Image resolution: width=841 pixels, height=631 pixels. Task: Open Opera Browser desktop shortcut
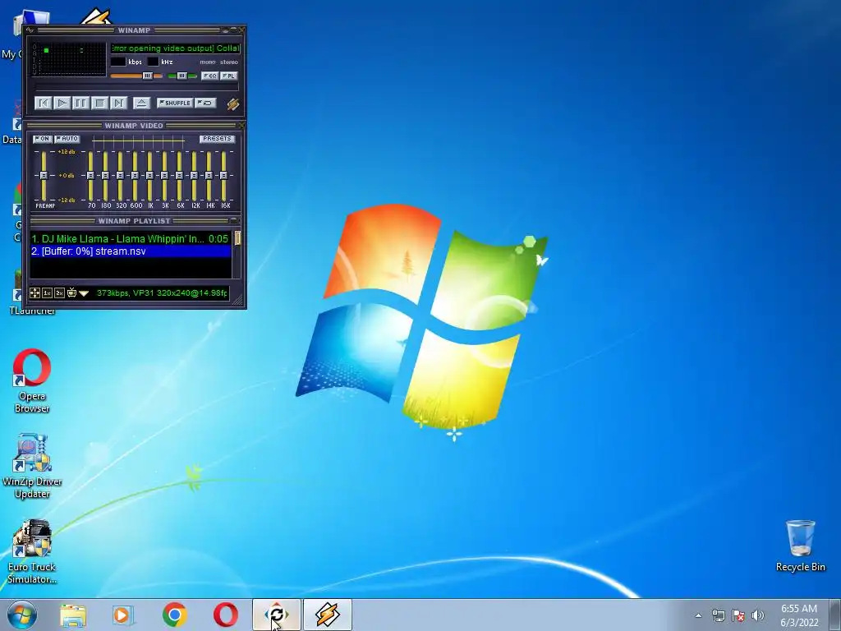coord(32,381)
